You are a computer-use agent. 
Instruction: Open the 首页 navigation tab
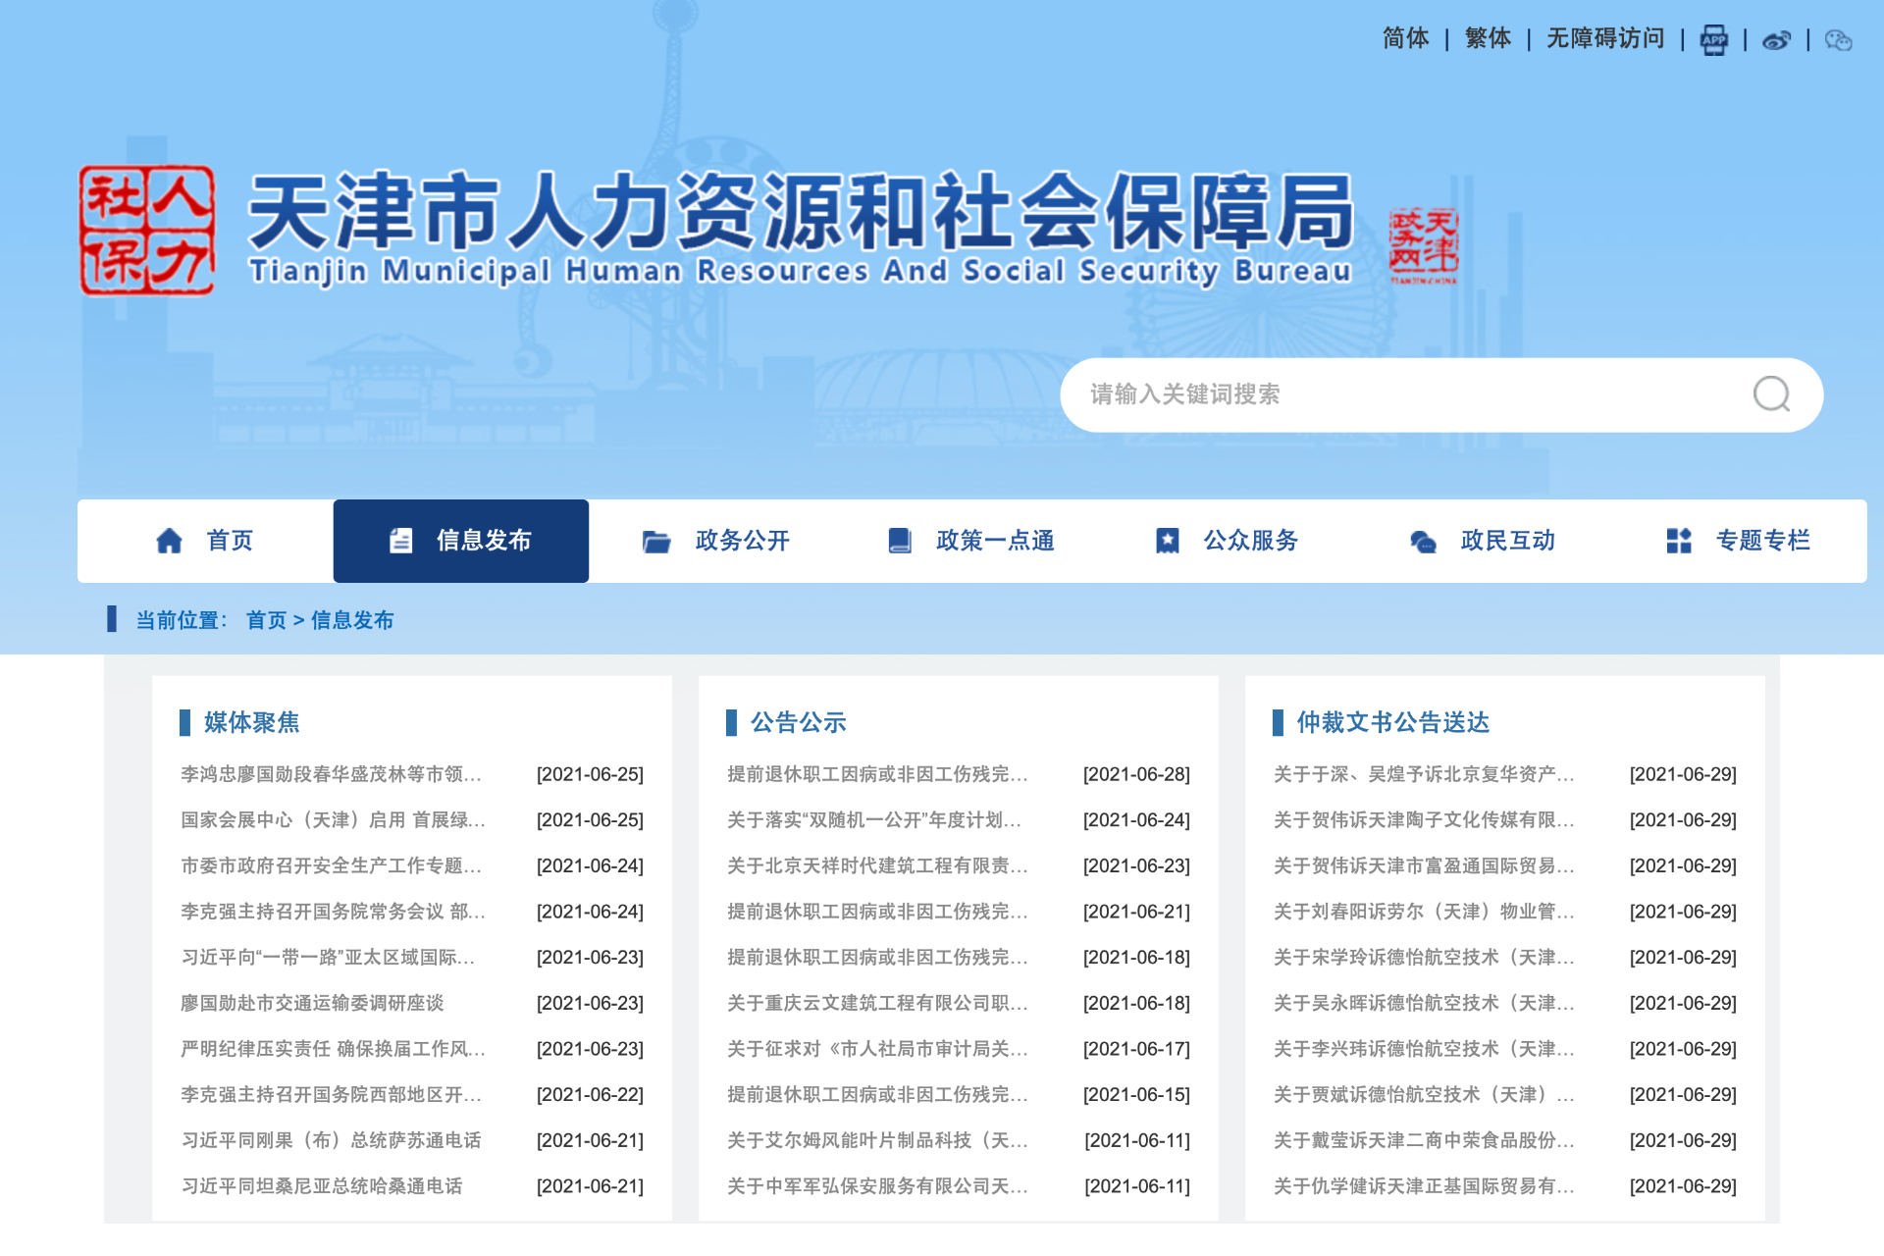point(205,541)
